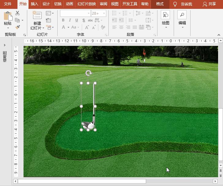Viewport: 223px width, 186px height.
Task: Open the 文件 file menu
Action: tap(8, 4)
